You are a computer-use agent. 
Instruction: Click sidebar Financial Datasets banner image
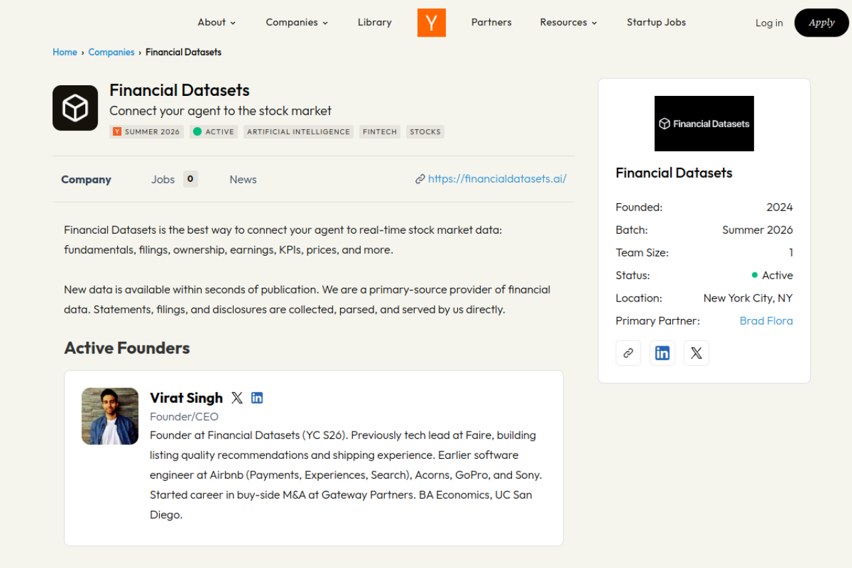(x=704, y=124)
